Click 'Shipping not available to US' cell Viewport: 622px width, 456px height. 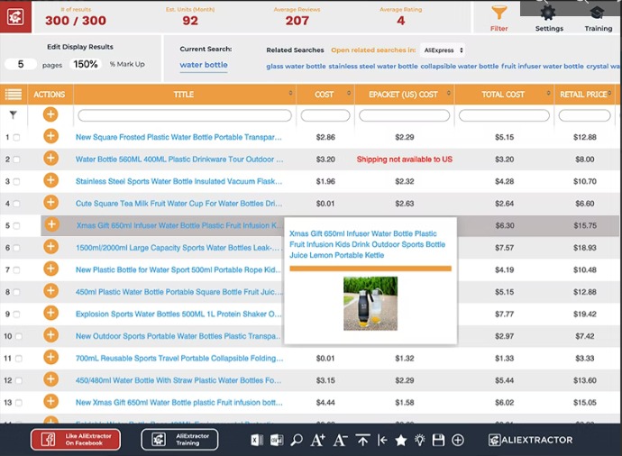coord(404,160)
